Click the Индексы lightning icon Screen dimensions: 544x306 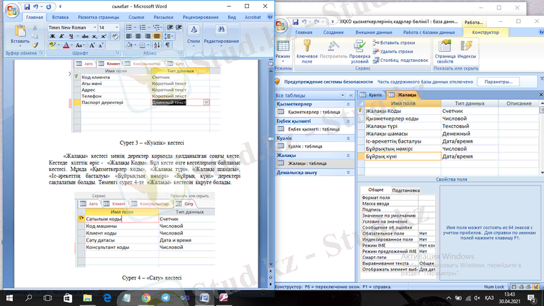point(466,46)
